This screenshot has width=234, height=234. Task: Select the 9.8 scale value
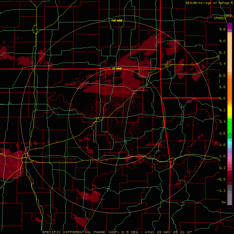pyautogui.click(x=222, y=29)
